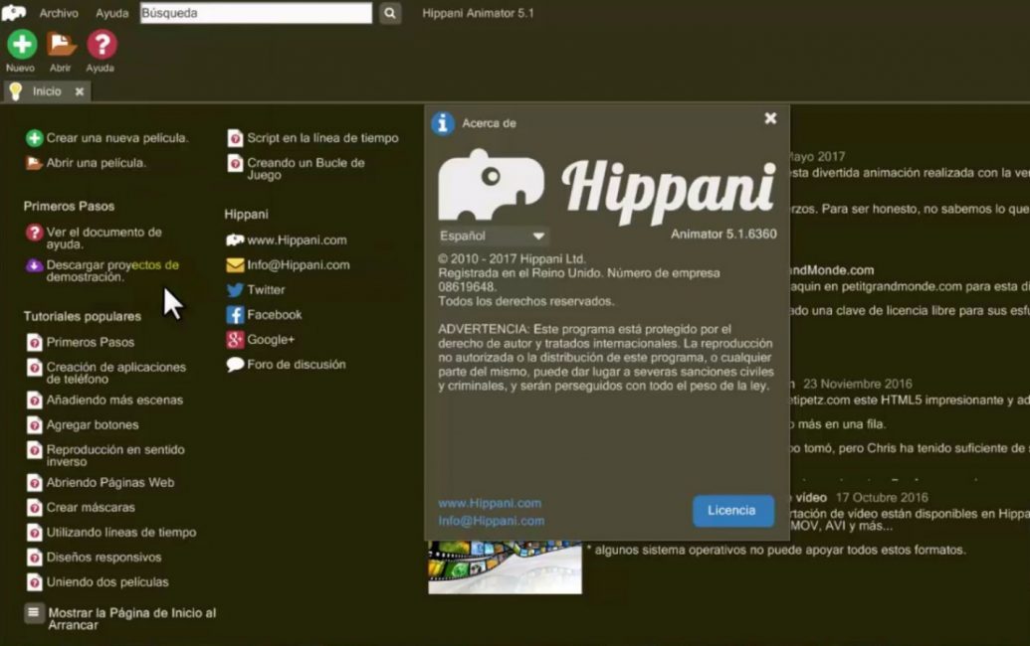Viewport: 1030px width, 646px height.
Task: Close the Inicio tab
Action: tap(80, 91)
